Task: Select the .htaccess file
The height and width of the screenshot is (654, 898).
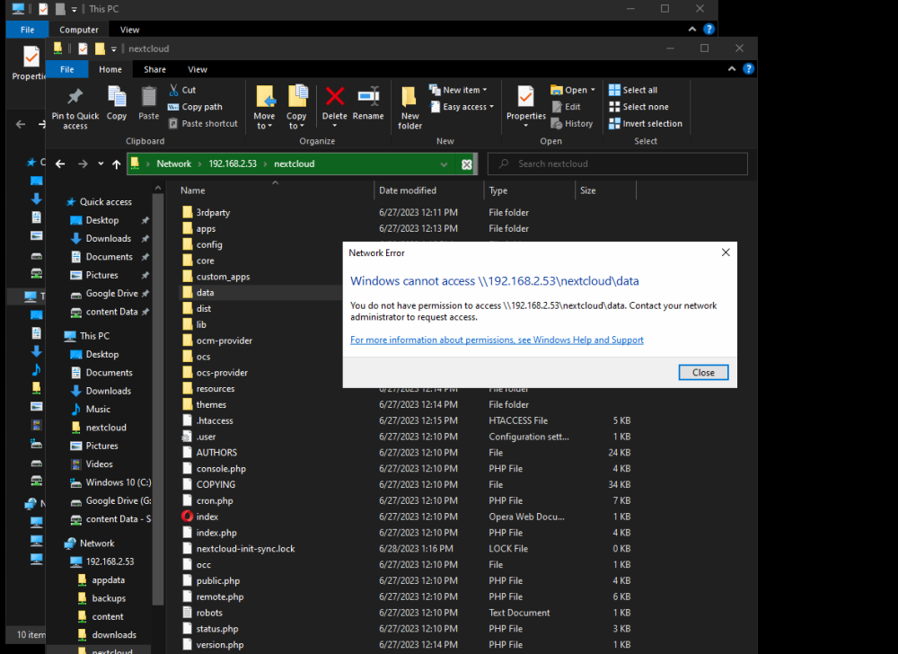Action: click(215, 420)
